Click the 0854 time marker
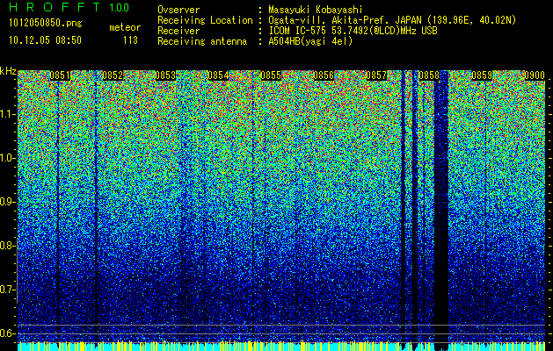This screenshot has width=553, height=351. 218,75
